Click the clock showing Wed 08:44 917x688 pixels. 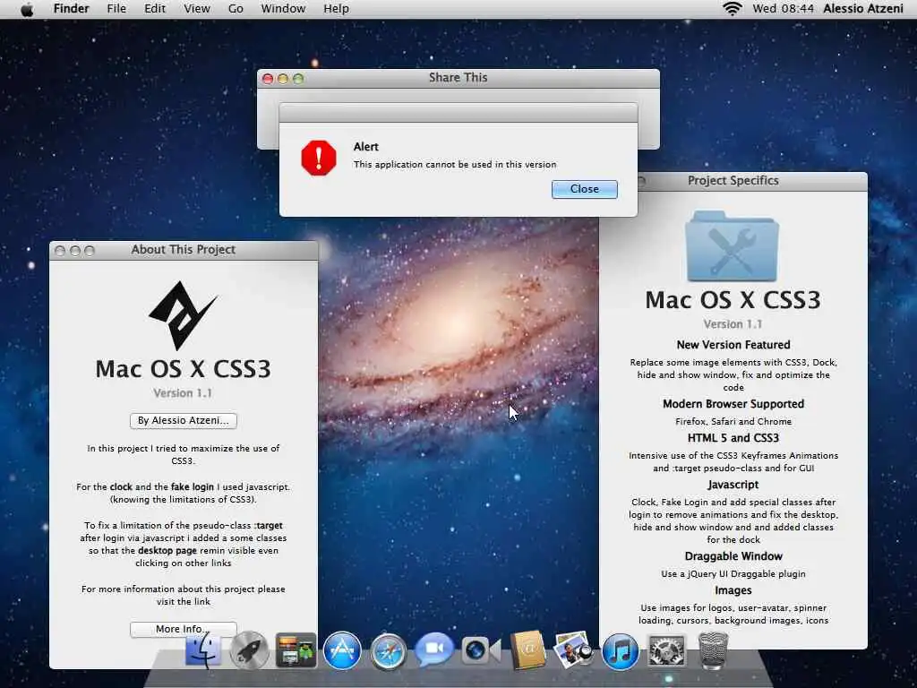pos(783,9)
